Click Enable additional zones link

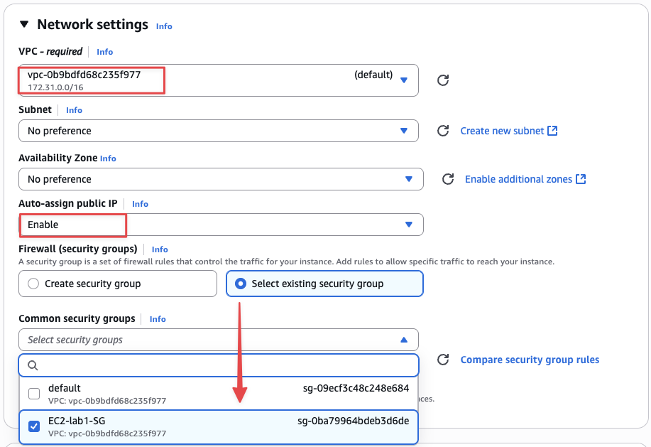click(518, 179)
